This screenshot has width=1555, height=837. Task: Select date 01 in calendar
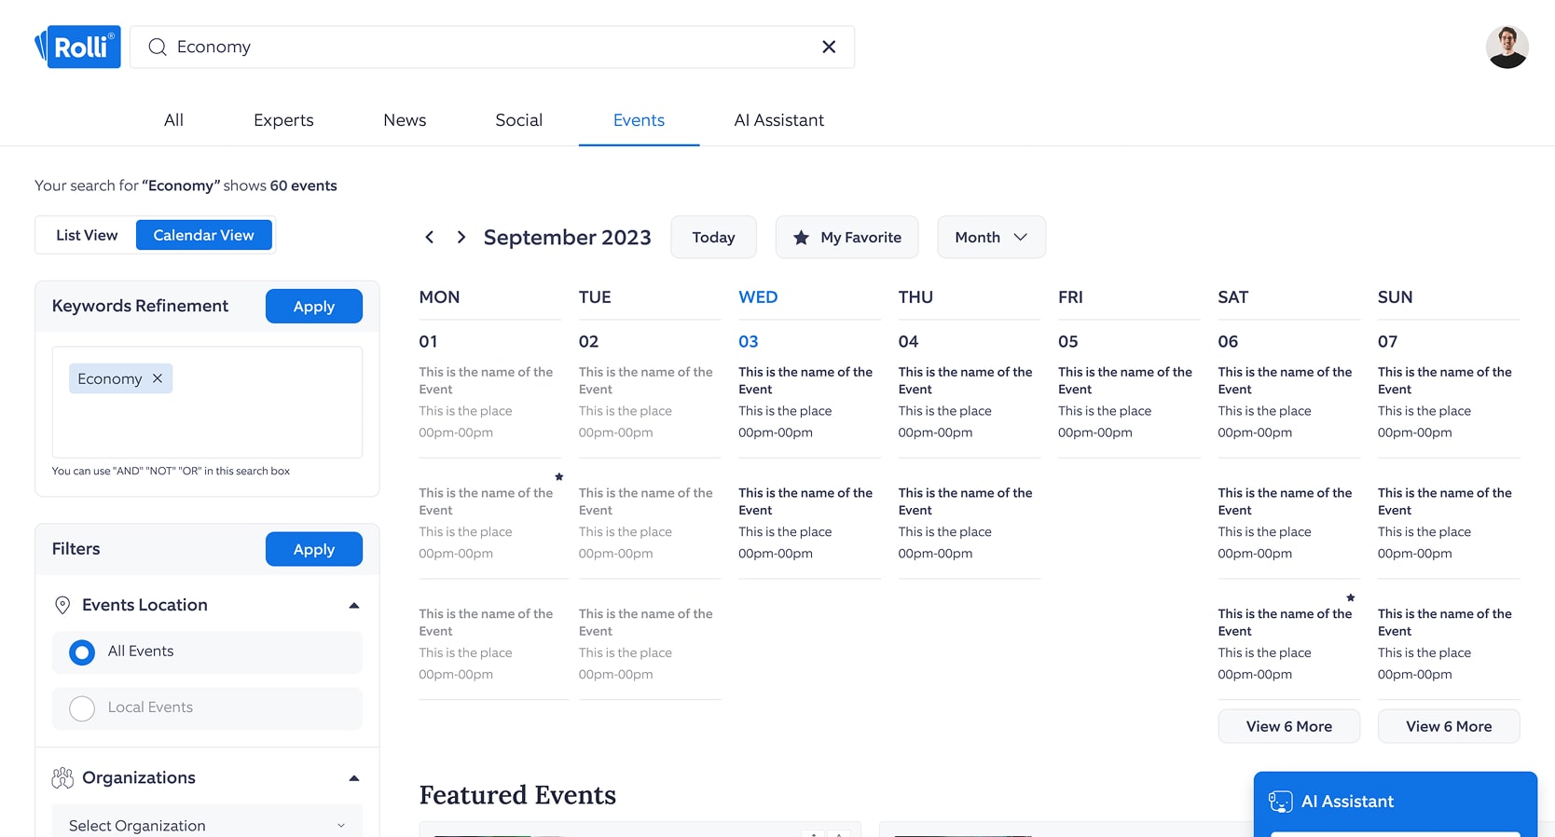tap(428, 341)
